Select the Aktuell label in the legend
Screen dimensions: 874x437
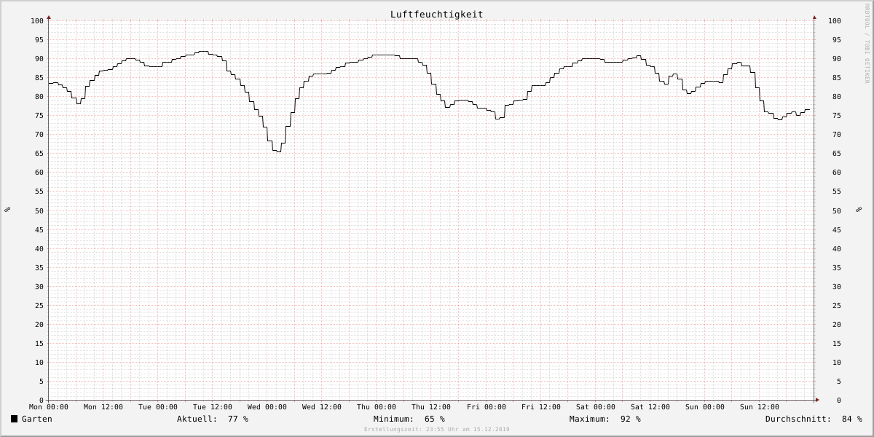point(197,419)
